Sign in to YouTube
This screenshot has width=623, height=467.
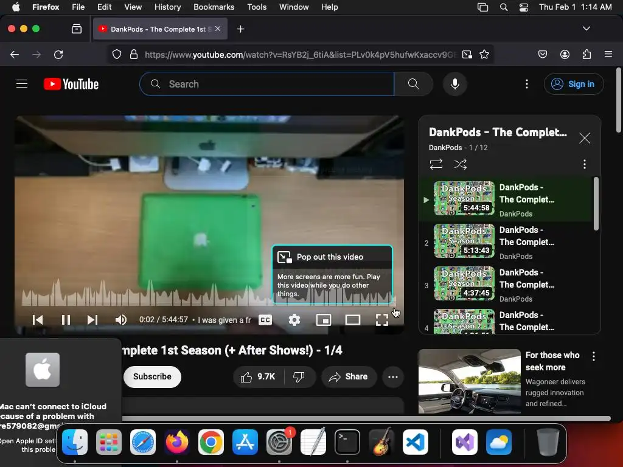pyautogui.click(x=574, y=84)
